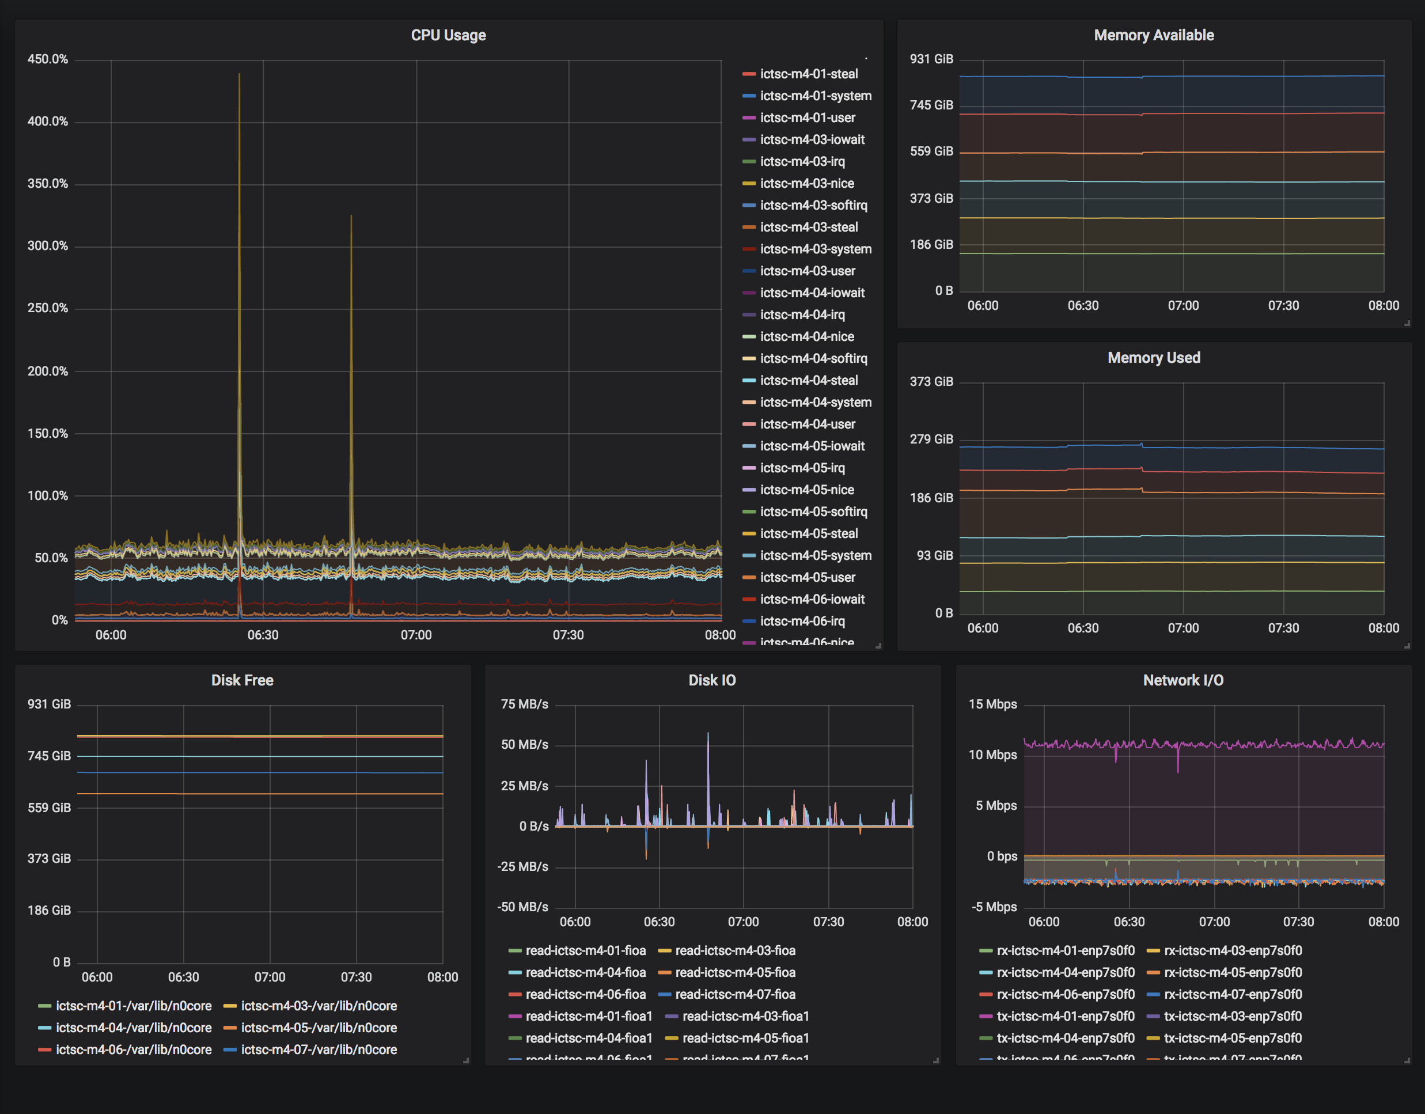
Task: Open the Memory Available panel title menu
Action: pyautogui.click(x=1153, y=35)
